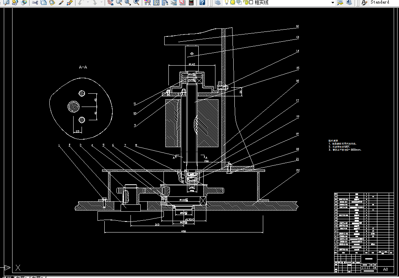
Task: Undo the last action with the Undo arrow
Action: coord(81,3)
